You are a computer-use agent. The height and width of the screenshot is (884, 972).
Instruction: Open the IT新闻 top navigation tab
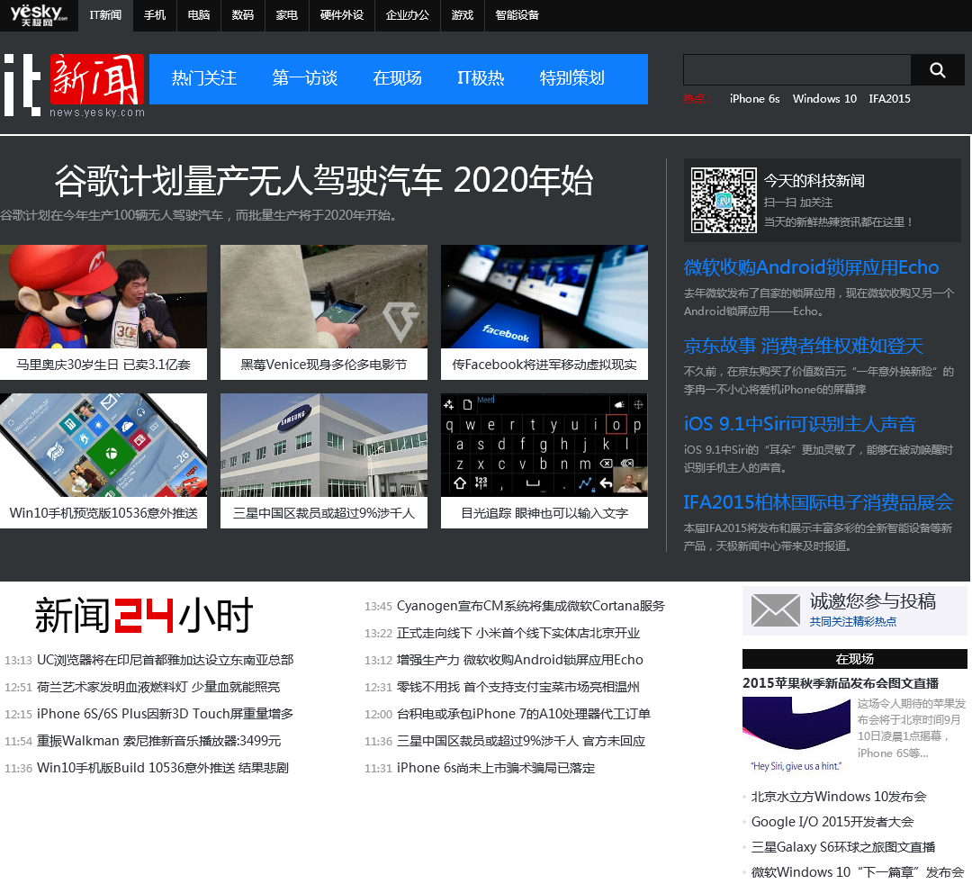pyautogui.click(x=105, y=15)
